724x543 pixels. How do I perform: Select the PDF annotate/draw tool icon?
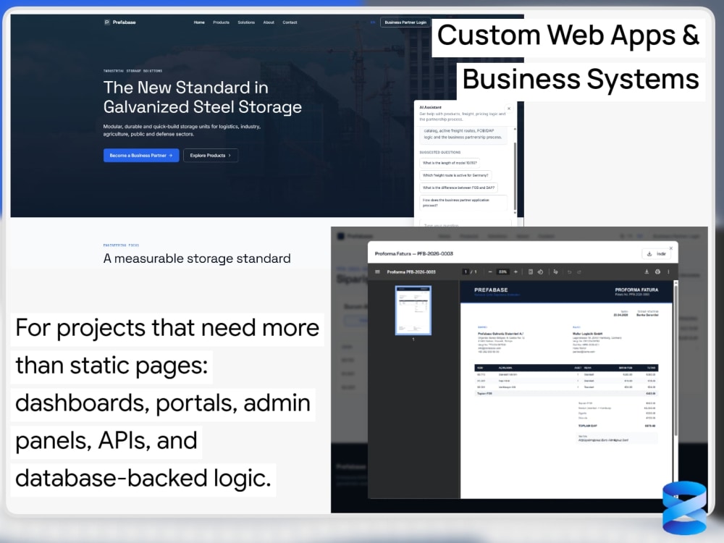pyautogui.click(x=555, y=272)
